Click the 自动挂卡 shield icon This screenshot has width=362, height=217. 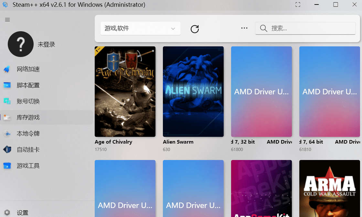pyautogui.click(x=7, y=150)
